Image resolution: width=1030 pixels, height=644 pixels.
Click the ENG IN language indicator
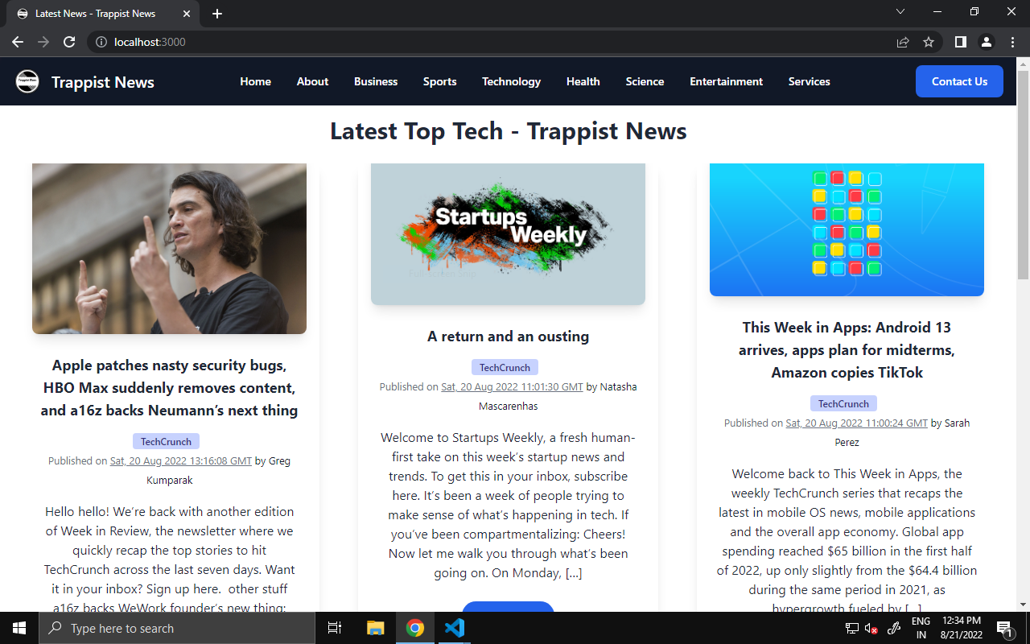(921, 628)
